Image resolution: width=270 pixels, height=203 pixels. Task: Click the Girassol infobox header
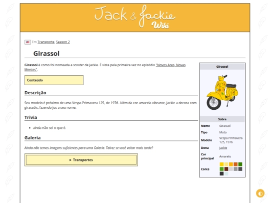tap(222, 67)
